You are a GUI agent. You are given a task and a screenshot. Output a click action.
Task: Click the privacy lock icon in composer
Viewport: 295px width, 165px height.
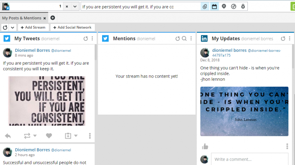coord(243,7)
